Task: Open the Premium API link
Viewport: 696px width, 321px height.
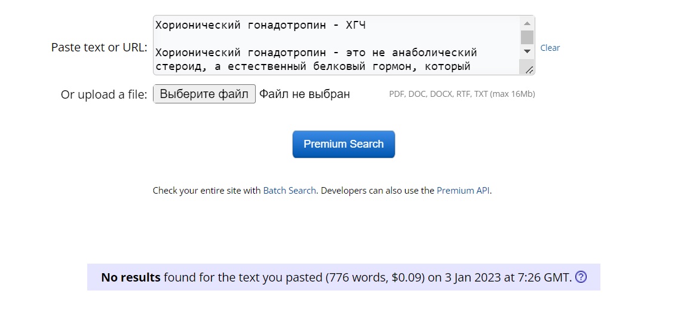Action: tap(464, 191)
